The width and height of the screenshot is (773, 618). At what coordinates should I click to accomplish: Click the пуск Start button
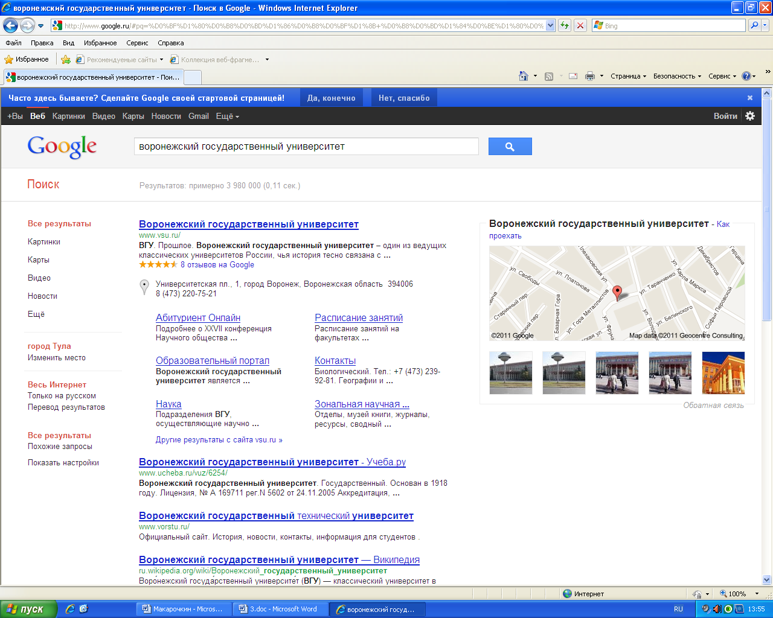[x=28, y=609]
